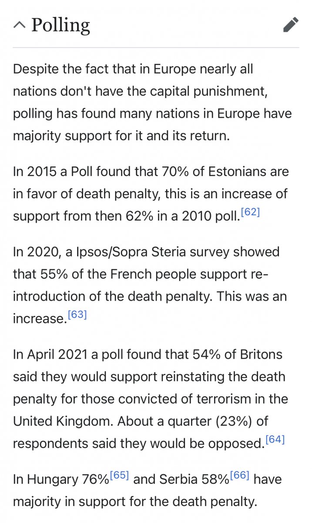Open citation reference [63]
The image size is (312, 523).
click(77, 315)
